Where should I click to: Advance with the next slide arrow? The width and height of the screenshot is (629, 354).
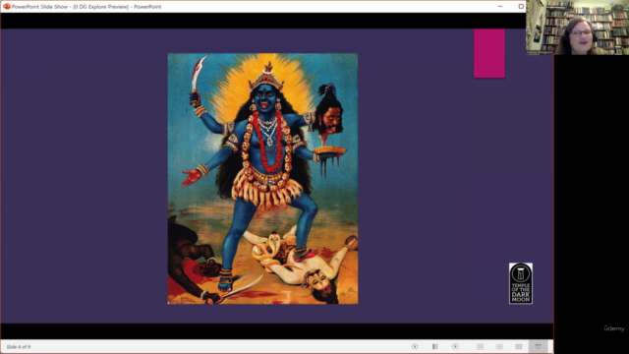pyautogui.click(x=455, y=346)
